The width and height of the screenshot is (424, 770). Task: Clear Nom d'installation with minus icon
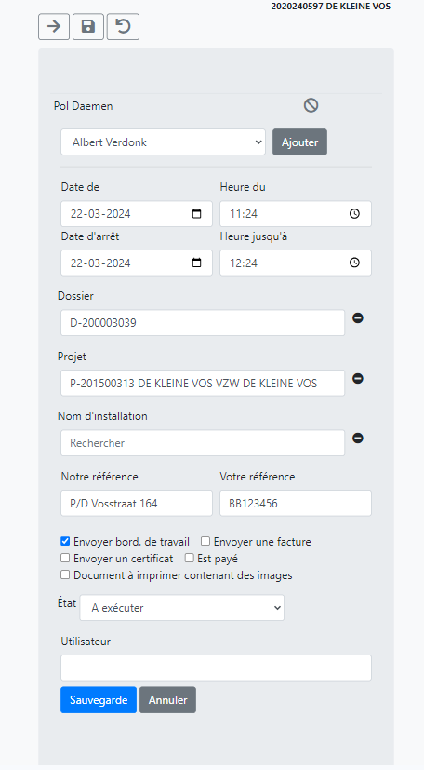tap(358, 438)
